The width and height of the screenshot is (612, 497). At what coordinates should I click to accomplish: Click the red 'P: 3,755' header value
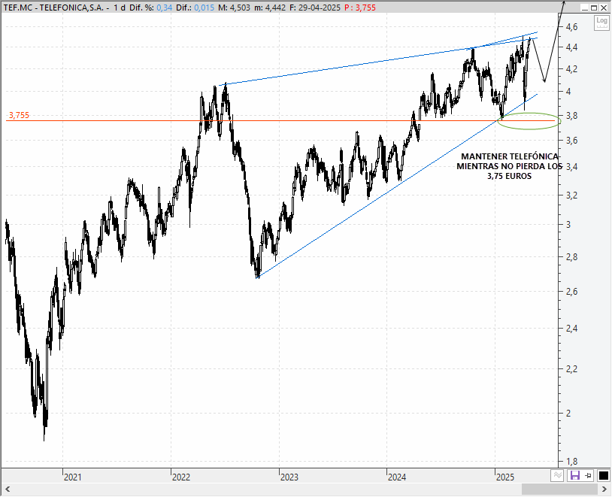click(x=360, y=8)
